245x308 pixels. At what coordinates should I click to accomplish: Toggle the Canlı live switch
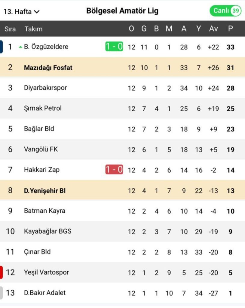(225, 11)
